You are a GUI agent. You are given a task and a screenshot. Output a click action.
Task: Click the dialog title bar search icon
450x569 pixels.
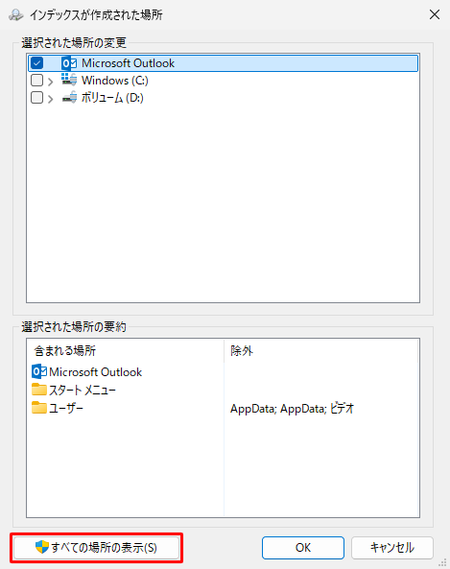[x=16, y=15]
